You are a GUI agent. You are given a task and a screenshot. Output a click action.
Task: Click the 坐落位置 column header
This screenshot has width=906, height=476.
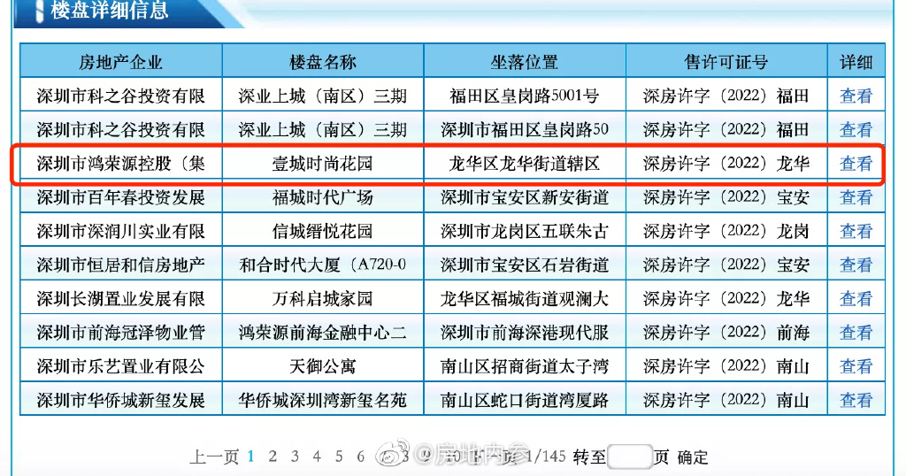pyautogui.click(x=524, y=63)
